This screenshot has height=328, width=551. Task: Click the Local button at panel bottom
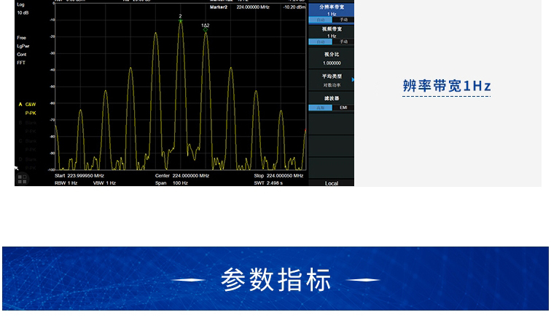[332, 183]
